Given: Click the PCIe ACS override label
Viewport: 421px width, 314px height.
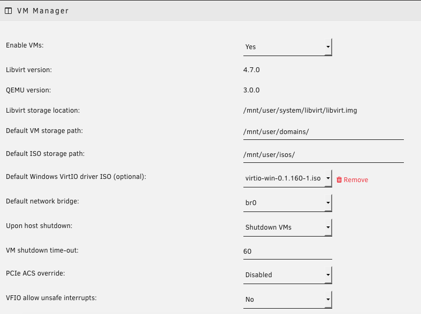Looking at the screenshot, I should pos(35,273).
